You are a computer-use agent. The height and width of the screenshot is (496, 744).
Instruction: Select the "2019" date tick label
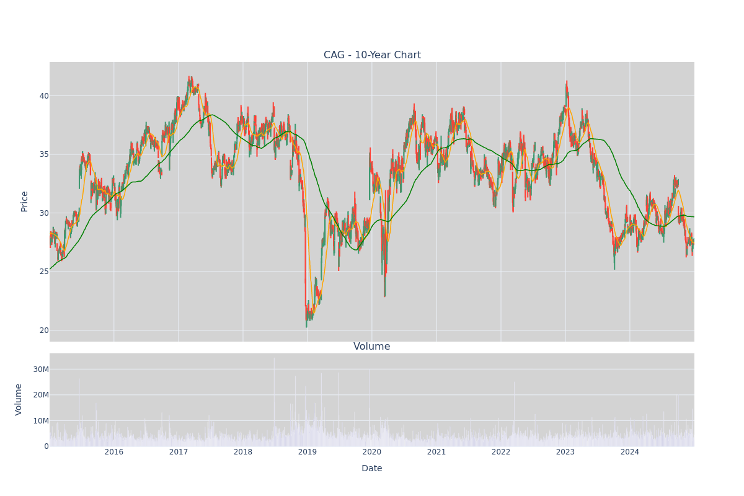pos(308,453)
